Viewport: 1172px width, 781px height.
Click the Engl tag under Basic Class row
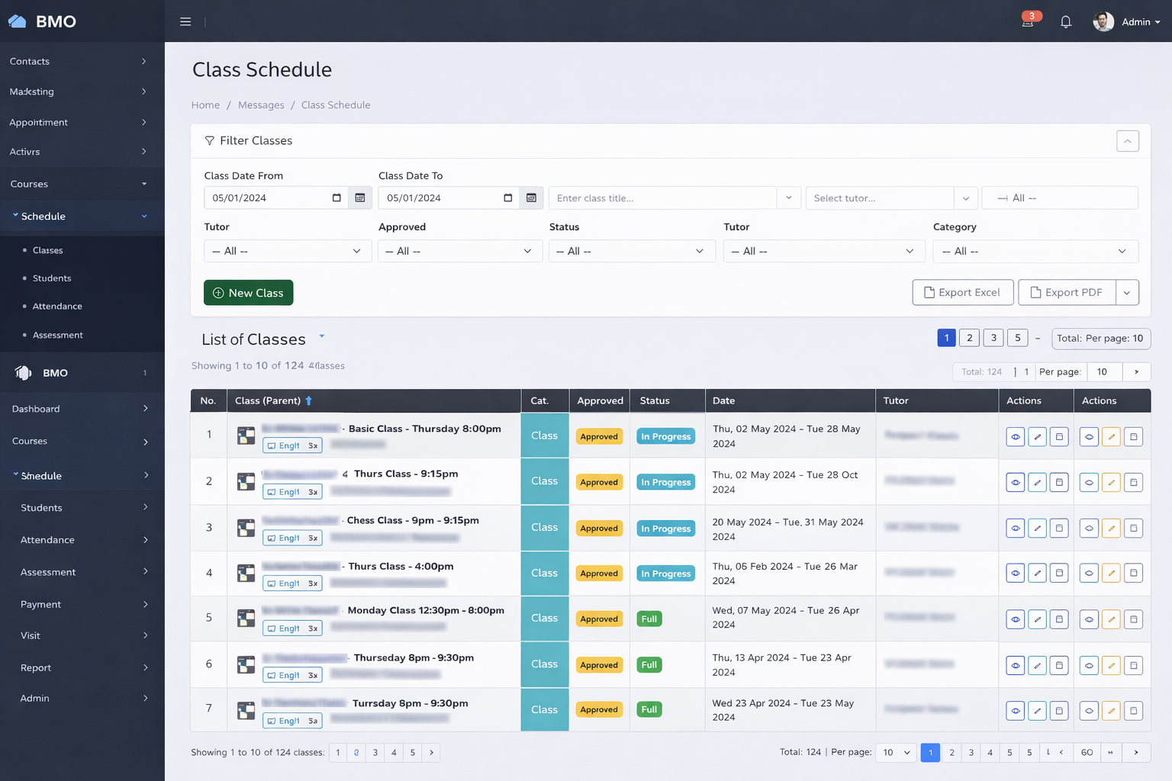tap(292, 445)
